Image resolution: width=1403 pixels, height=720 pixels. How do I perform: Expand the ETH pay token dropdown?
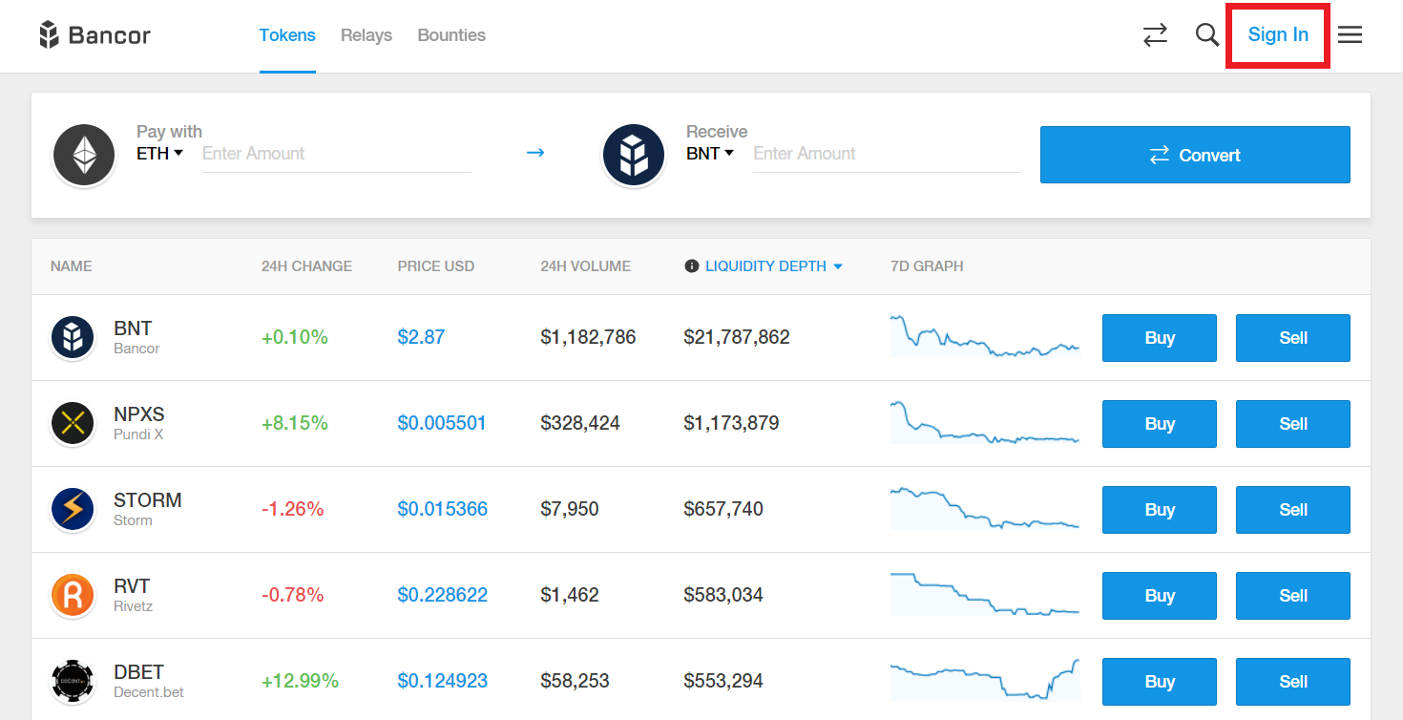click(x=159, y=153)
